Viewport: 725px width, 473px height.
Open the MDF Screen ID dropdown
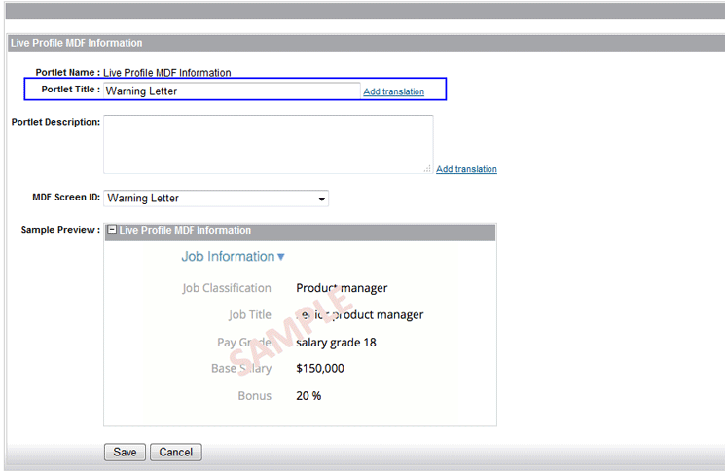click(321, 199)
